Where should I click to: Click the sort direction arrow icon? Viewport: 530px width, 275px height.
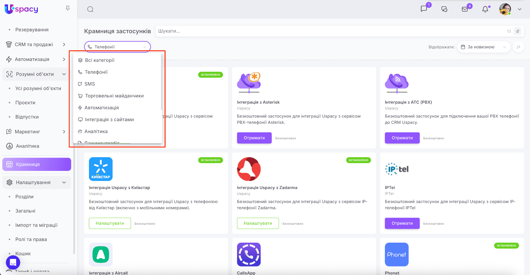518,47
